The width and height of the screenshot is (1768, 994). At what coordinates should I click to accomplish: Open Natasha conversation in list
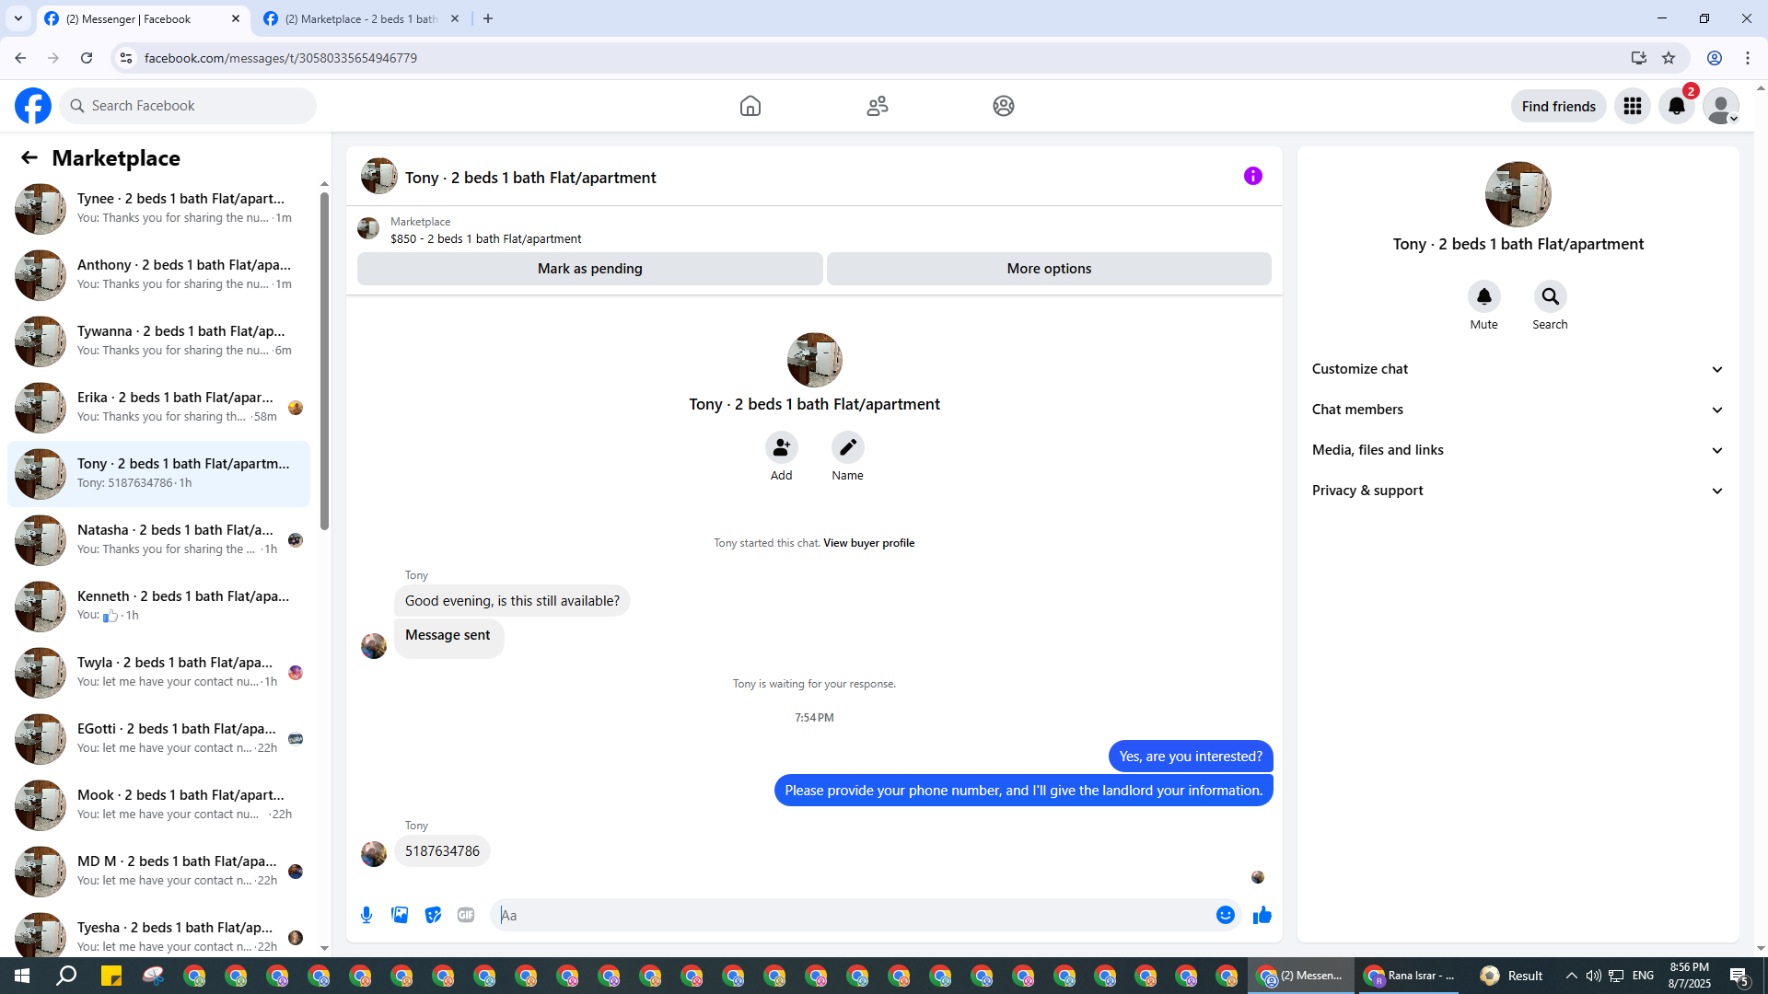point(158,539)
